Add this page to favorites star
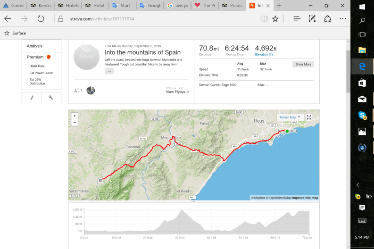374x249 pixels. pyautogui.click(x=275, y=19)
